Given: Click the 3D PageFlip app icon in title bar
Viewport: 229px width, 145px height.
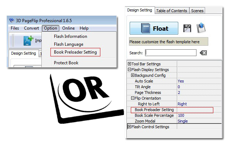Looking at the screenshot, I should click(12, 20).
